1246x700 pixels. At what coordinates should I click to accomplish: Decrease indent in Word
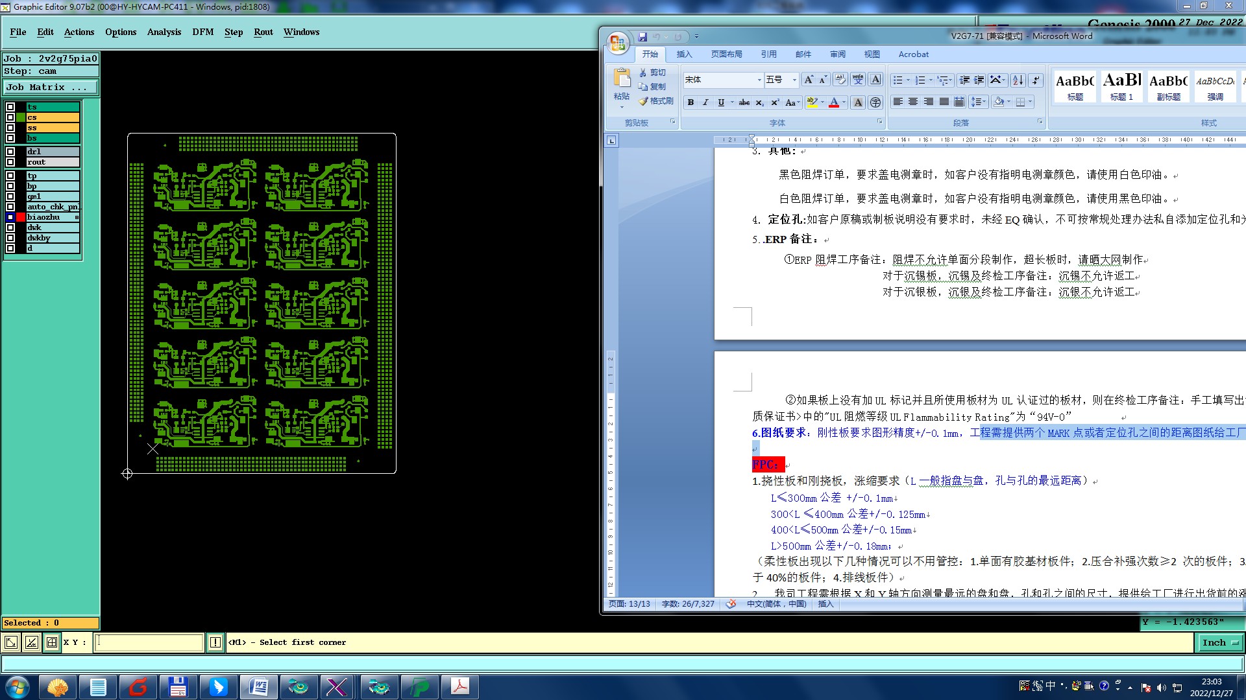pyautogui.click(x=964, y=80)
